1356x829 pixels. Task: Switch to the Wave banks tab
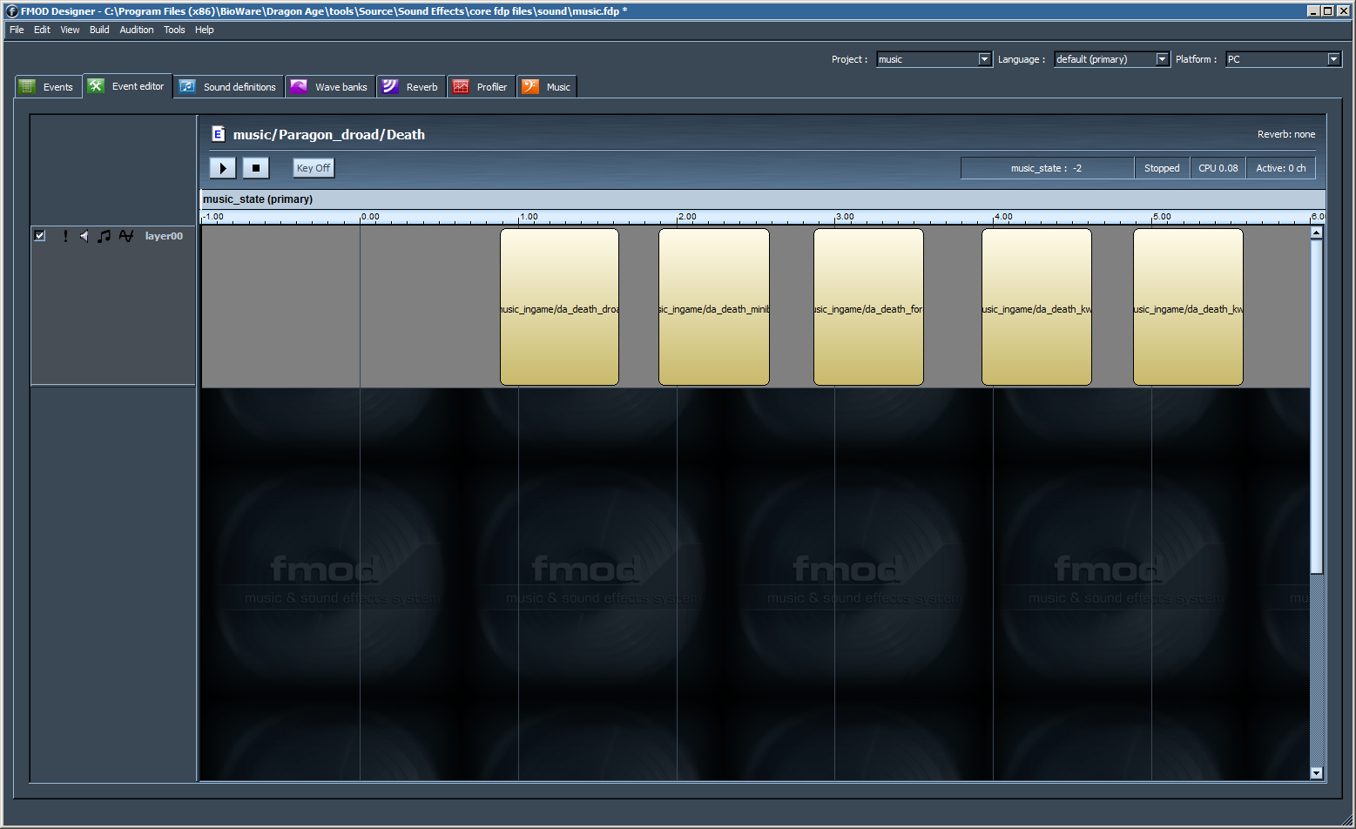pos(331,87)
